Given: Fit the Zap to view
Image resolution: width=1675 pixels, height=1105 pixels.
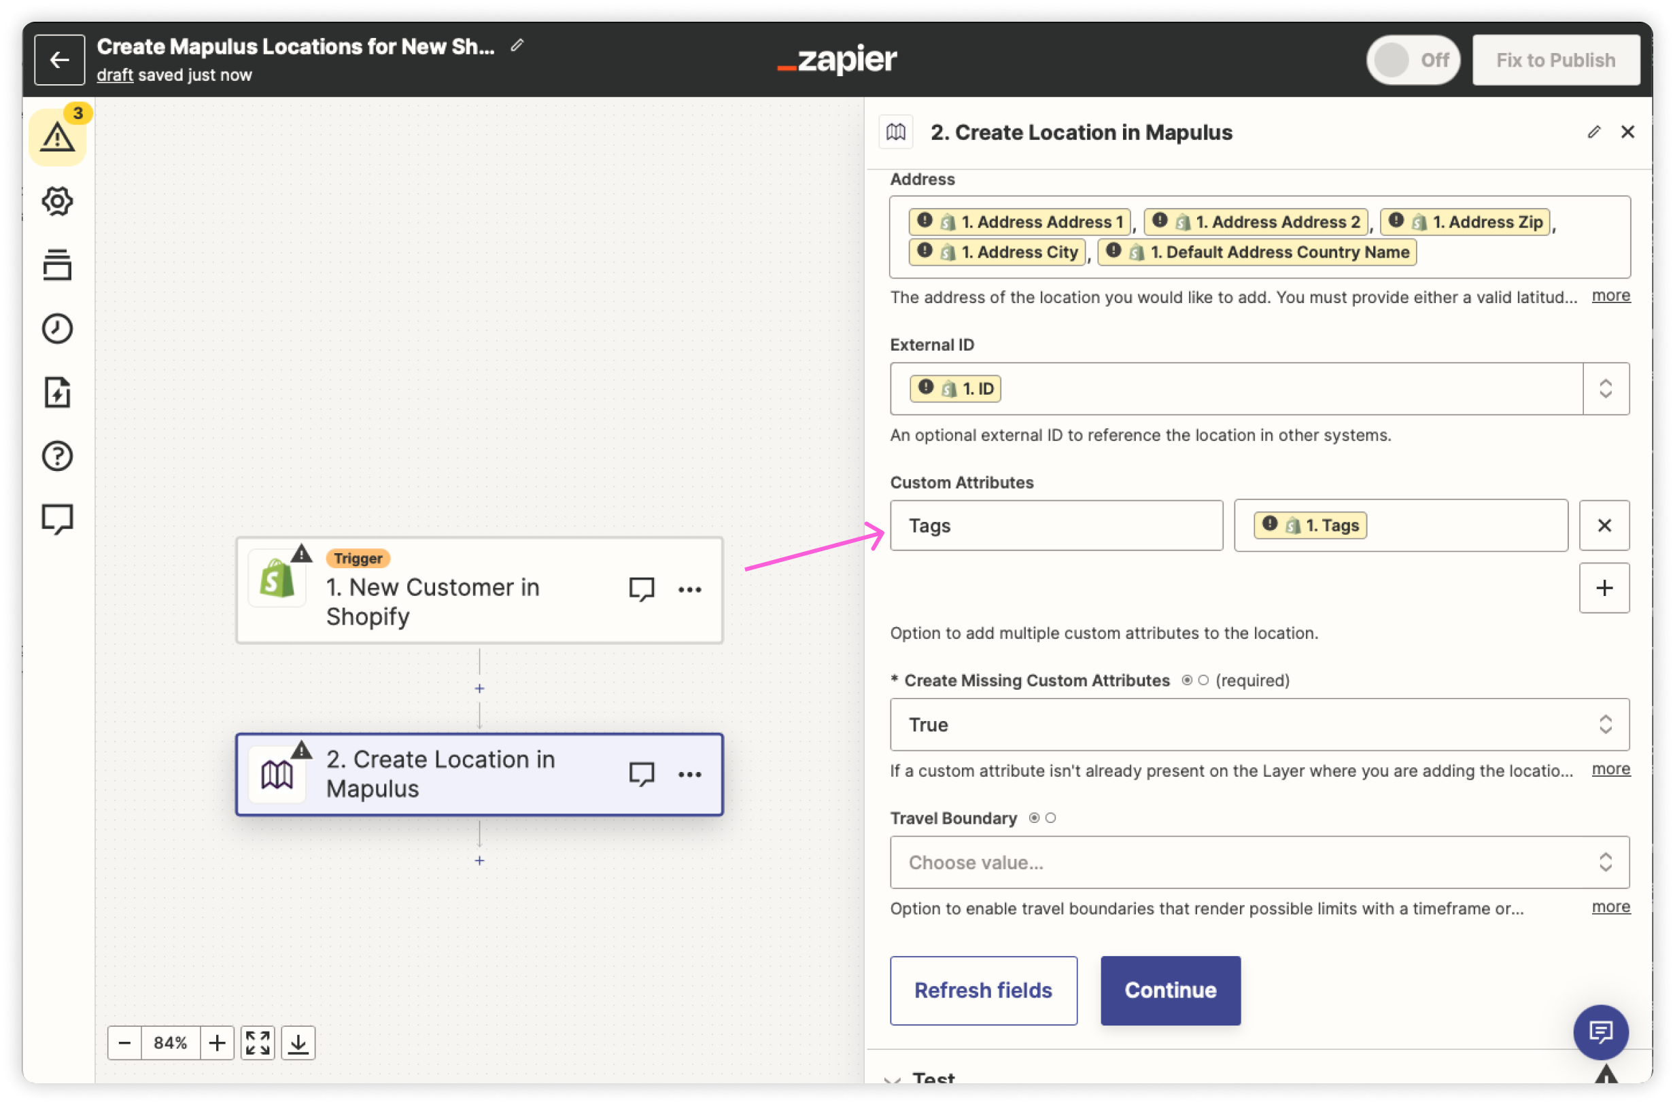Looking at the screenshot, I should click(x=258, y=1043).
